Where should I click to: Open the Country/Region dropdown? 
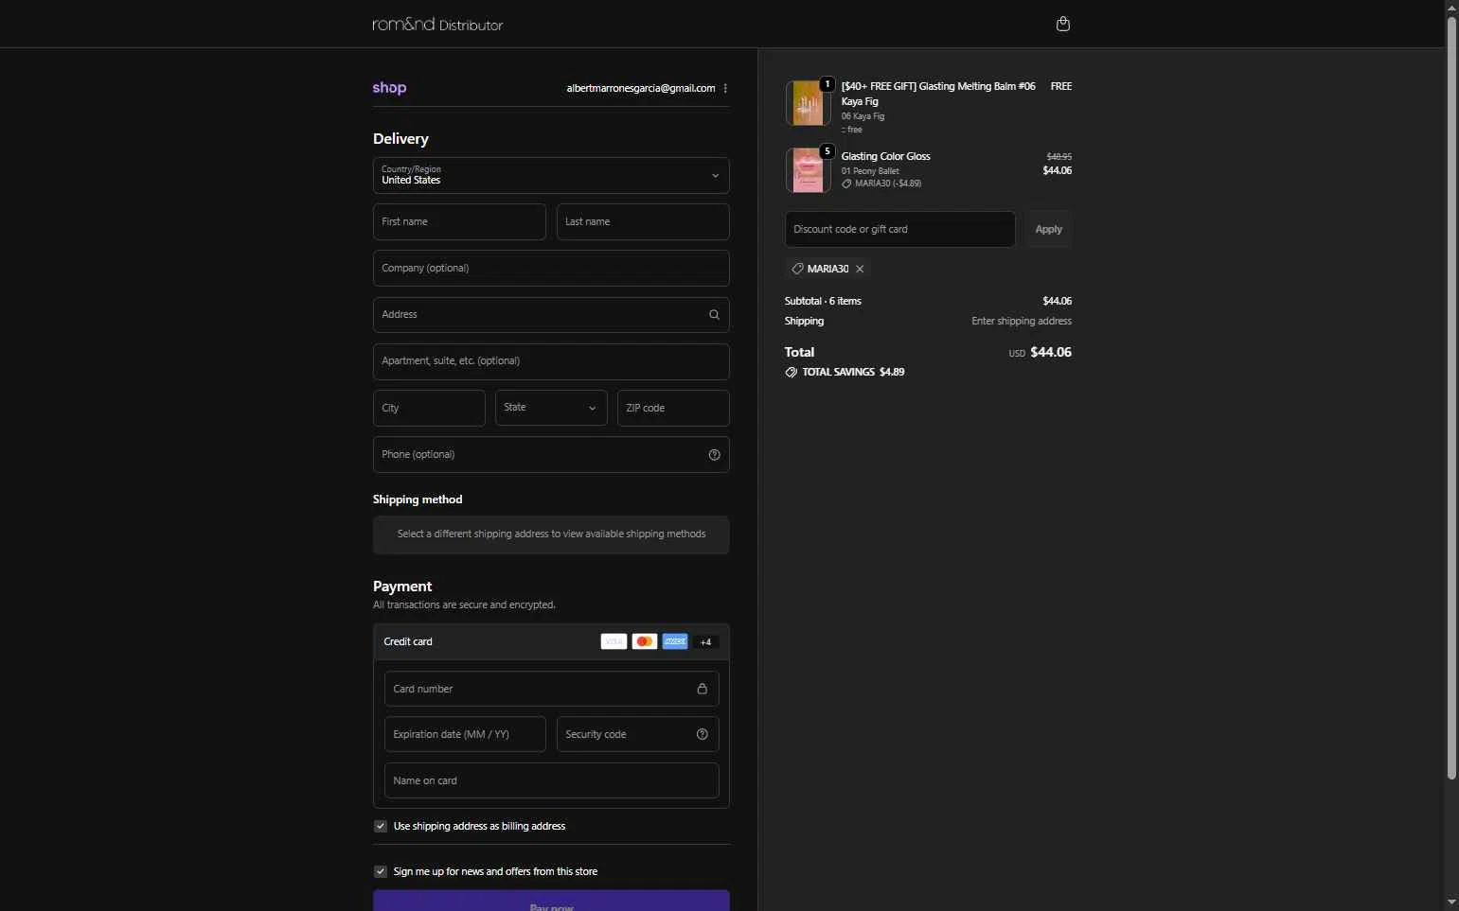pos(551,175)
